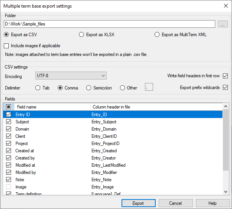Screen dimensions: 232x209
Task: Choose Export as XLSX format
Action: click(x=82, y=35)
